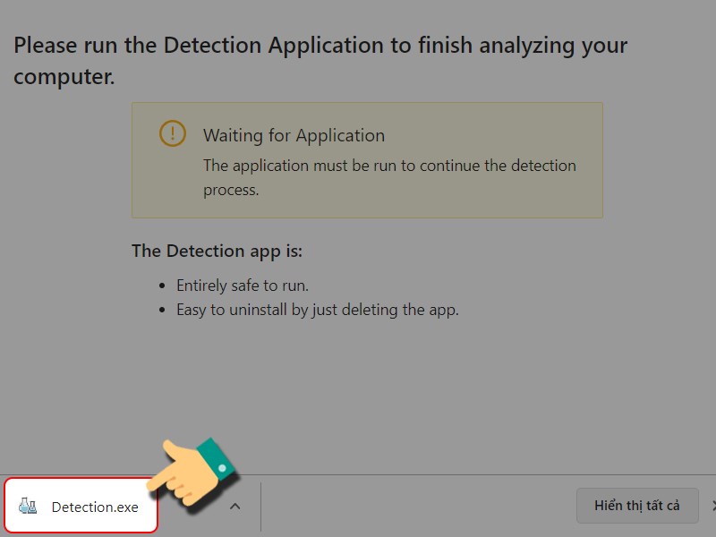
Task: Click the 'Hiển thị tất cả' button
Action: 637,506
